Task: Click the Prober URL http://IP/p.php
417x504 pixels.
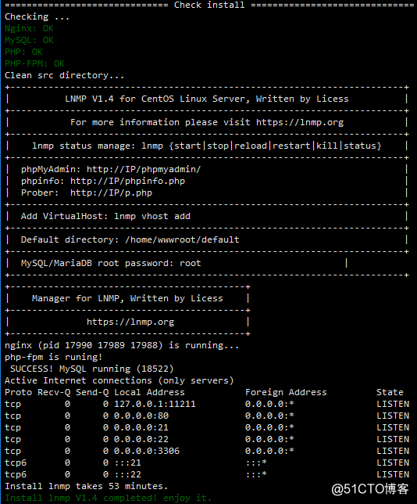Action: 112,193
